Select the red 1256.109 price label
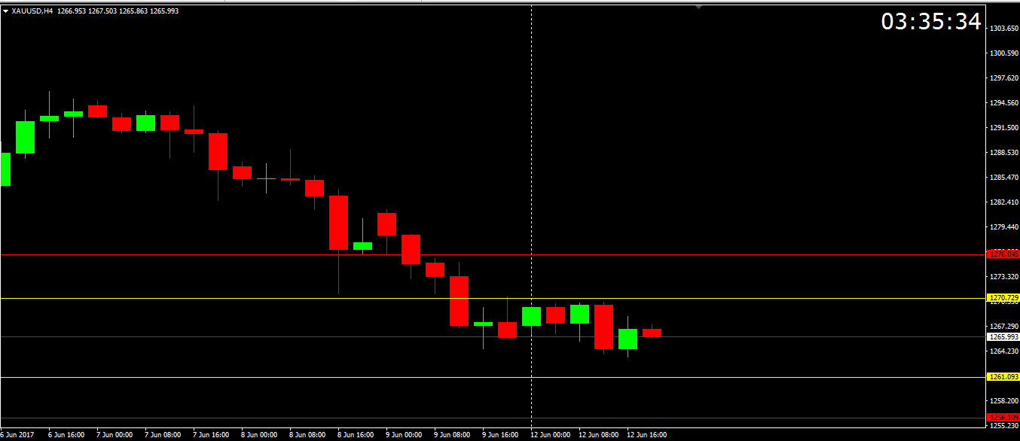Image resolution: width=1020 pixels, height=441 pixels. point(1003,418)
